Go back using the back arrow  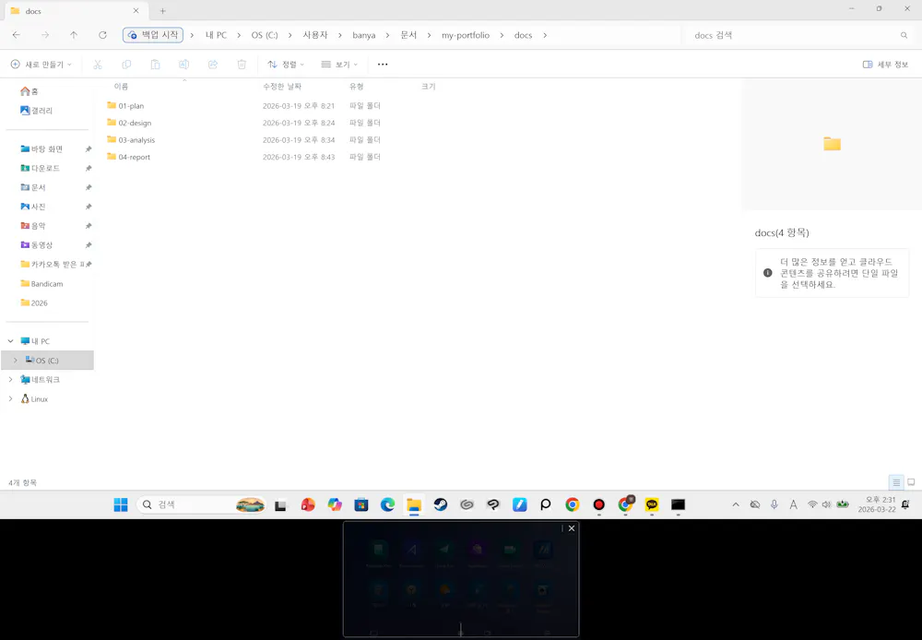(x=17, y=35)
